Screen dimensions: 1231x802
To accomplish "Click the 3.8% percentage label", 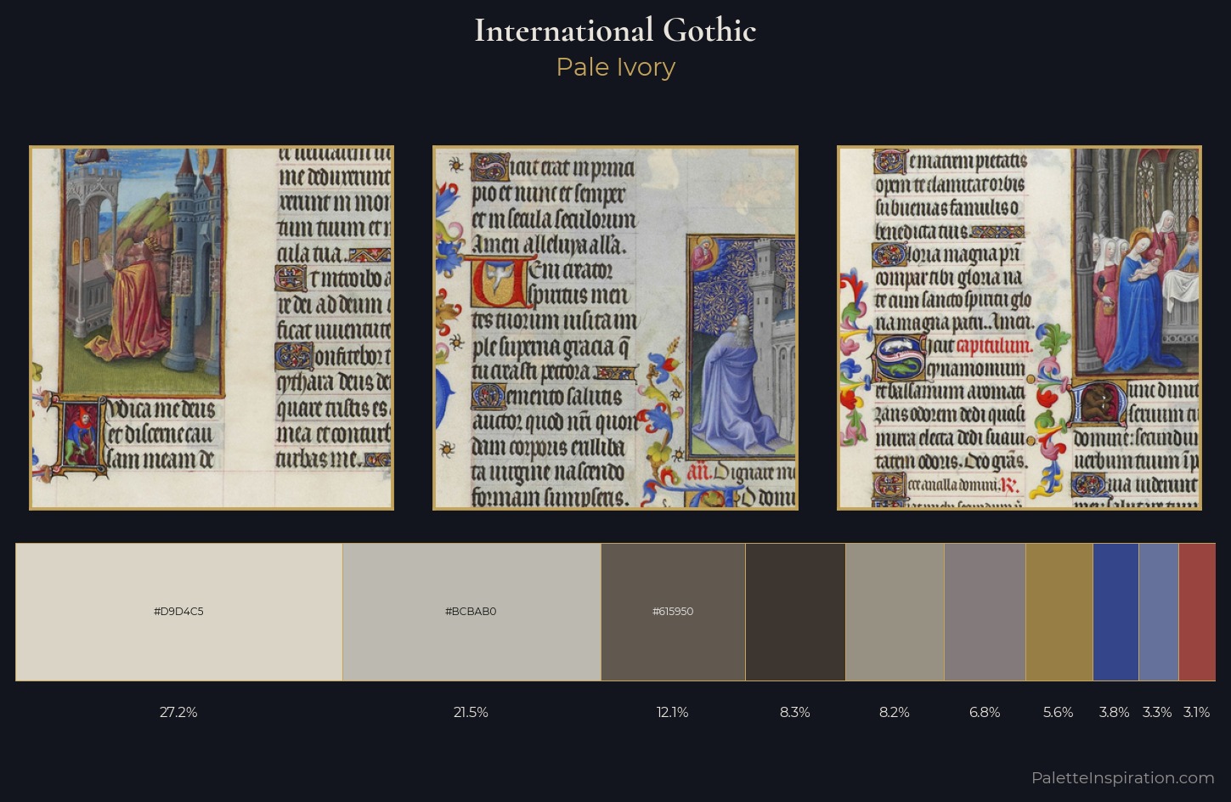I will tap(1115, 712).
